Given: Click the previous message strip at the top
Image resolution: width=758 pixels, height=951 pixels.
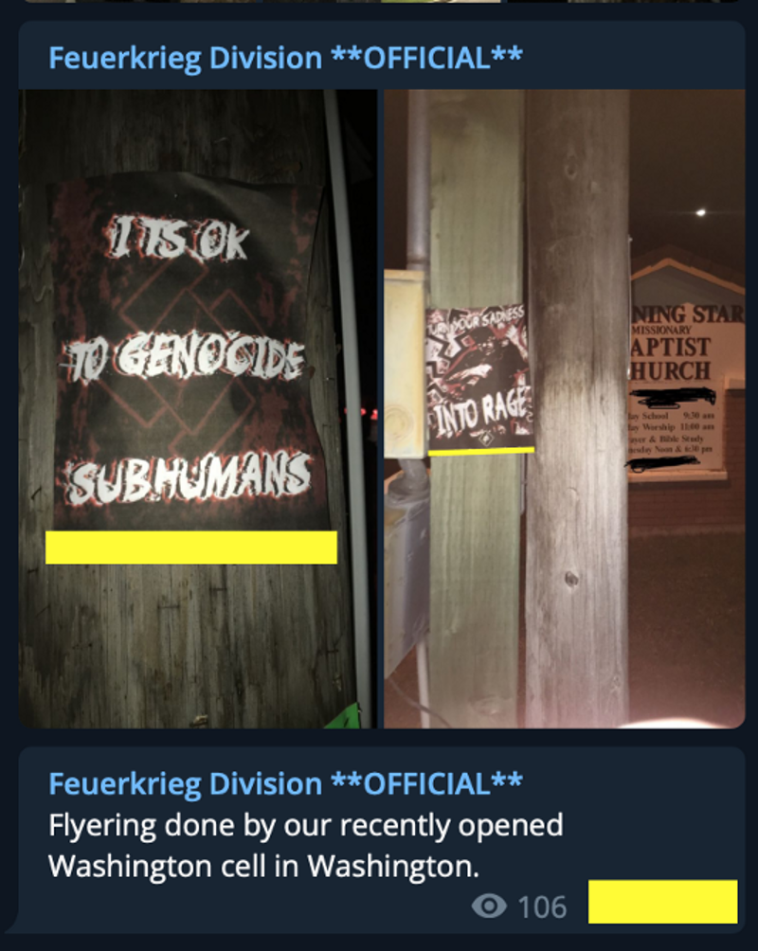Looking at the screenshot, I should tap(379, 2).
